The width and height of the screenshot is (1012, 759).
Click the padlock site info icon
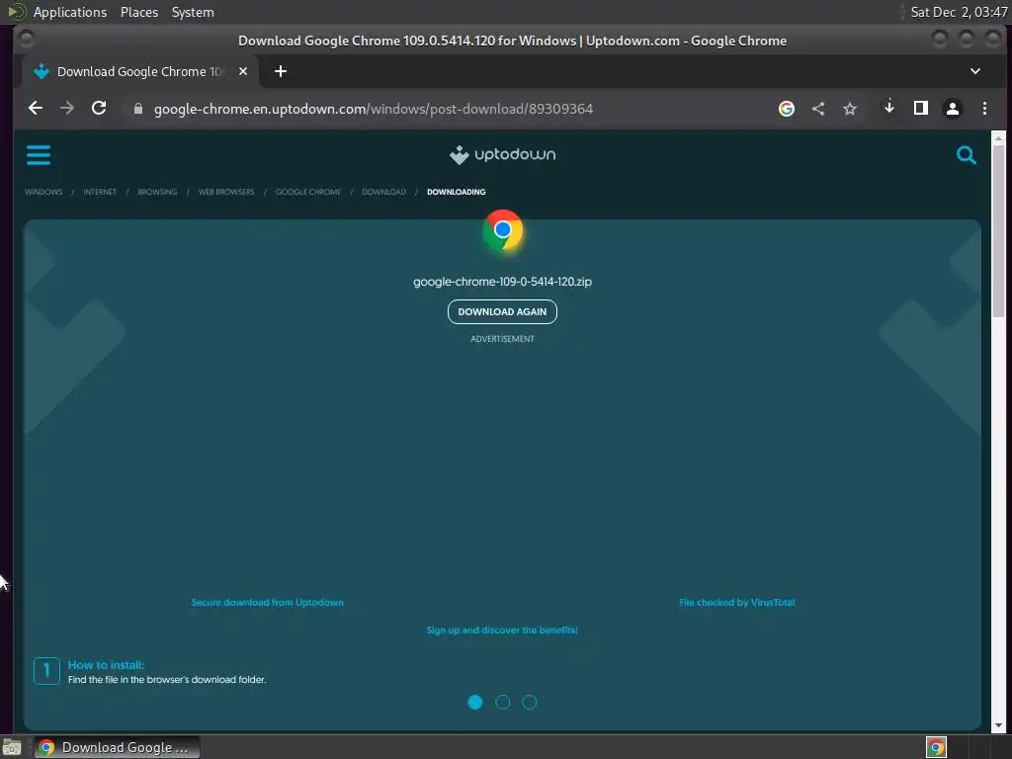tap(137, 109)
